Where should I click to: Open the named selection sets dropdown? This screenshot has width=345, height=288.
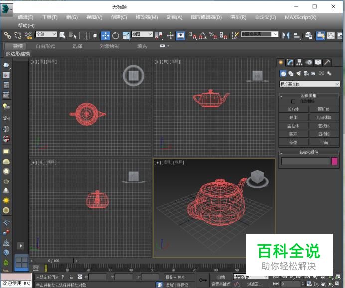click(x=260, y=34)
